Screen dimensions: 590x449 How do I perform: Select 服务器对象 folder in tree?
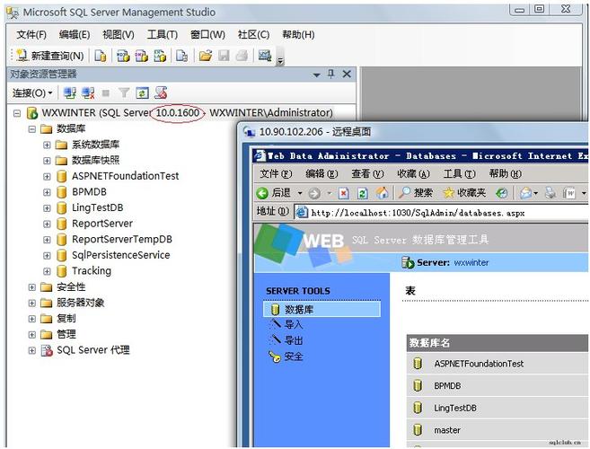click(x=80, y=303)
